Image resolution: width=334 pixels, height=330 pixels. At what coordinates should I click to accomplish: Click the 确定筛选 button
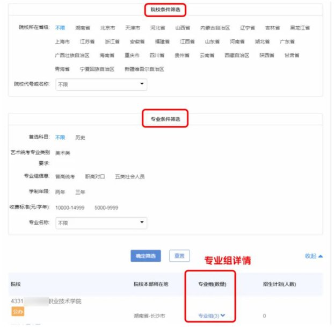pyautogui.click(x=146, y=256)
